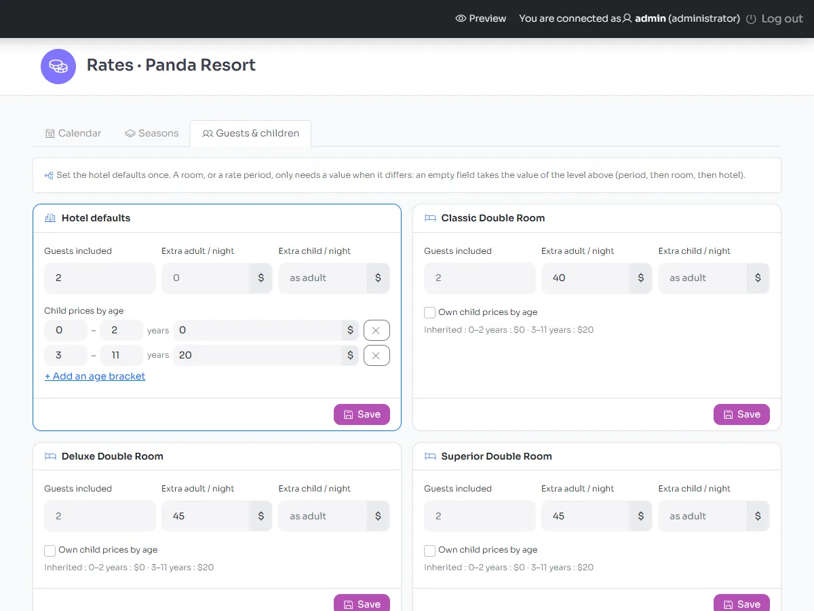Enable own child prices for Classic Double Room
This screenshot has width=814, height=611.
pos(429,313)
